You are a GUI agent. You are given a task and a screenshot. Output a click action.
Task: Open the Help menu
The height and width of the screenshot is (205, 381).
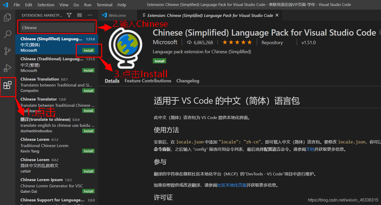pos(122,5)
